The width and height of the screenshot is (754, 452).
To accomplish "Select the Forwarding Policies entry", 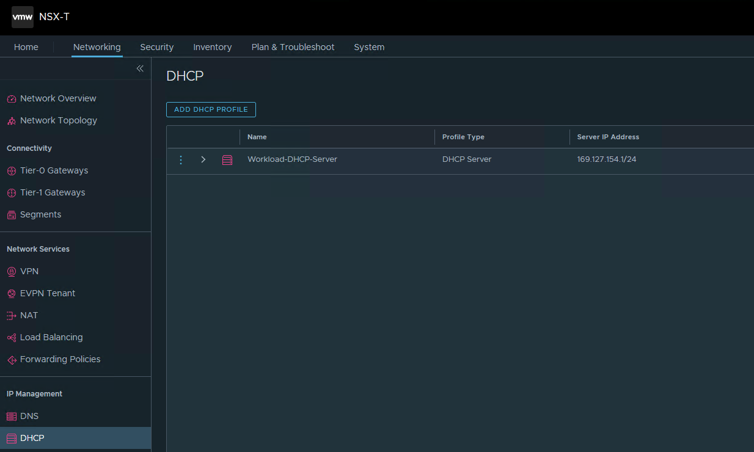I will click(60, 359).
